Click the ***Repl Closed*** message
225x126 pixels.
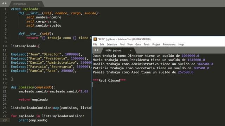[x=109, y=80]
